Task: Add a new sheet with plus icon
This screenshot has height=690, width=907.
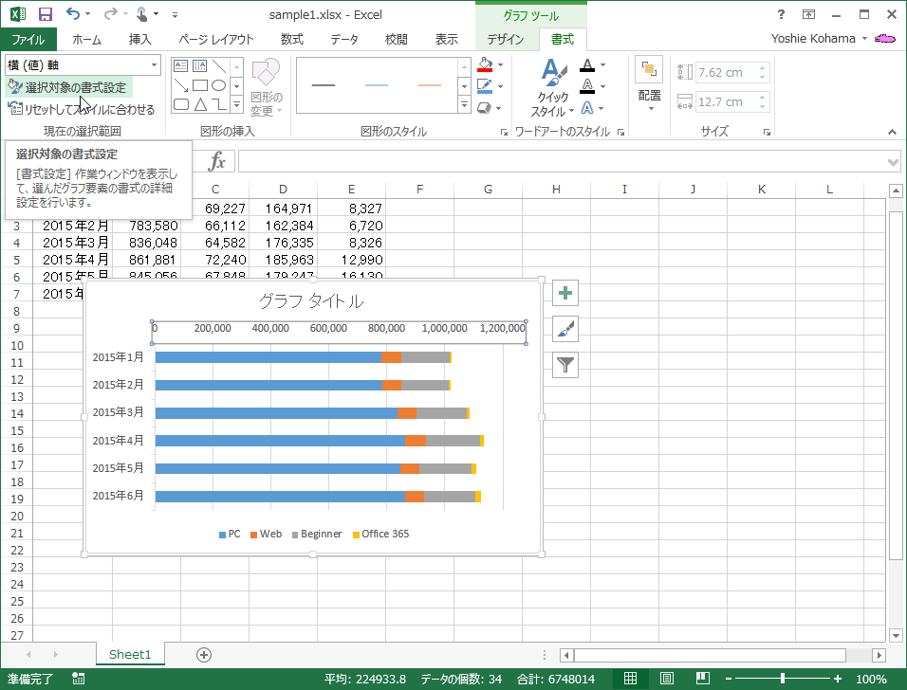Action: click(x=204, y=655)
